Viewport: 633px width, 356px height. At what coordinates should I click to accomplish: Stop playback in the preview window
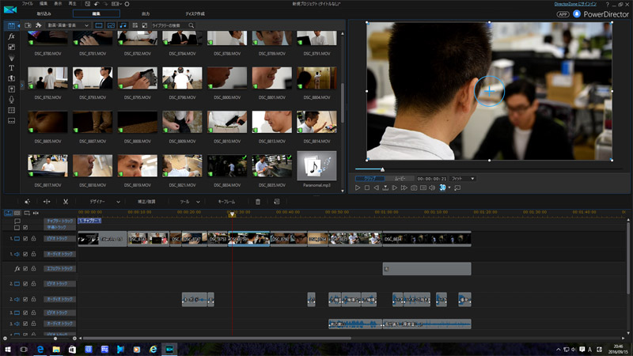click(x=367, y=187)
